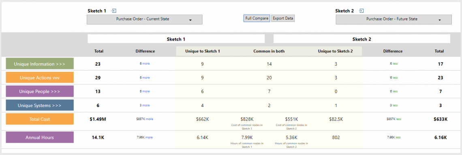462x155 pixels.
Task: Click the 6.14K unique hours value
Action: pyautogui.click(x=202, y=137)
